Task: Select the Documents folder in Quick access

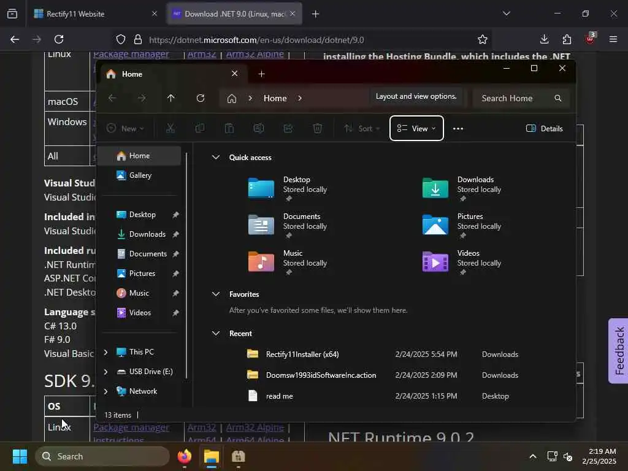Action: click(x=288, y=226)
